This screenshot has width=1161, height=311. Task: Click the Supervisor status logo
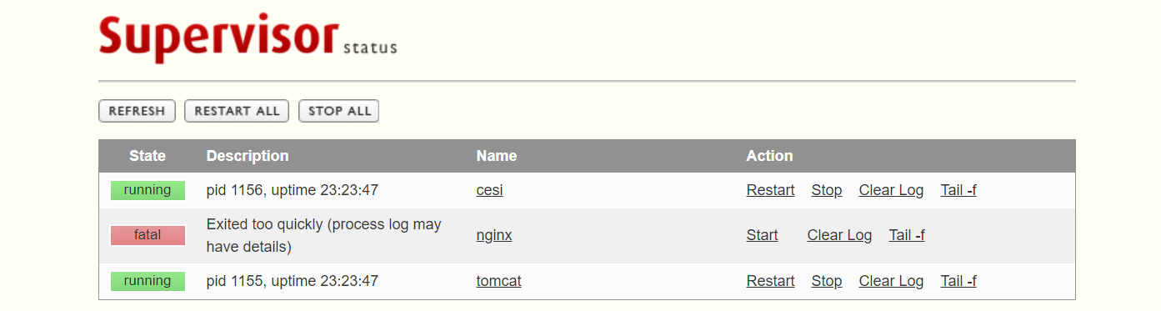248,38
